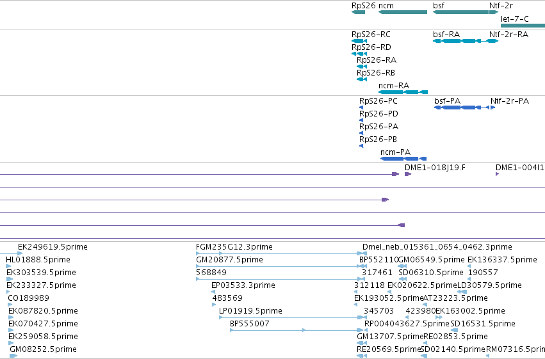This screenshot has width=545, height=359.
Task: Click the ncm-PA protein label
Action: [x=395, y=152]
